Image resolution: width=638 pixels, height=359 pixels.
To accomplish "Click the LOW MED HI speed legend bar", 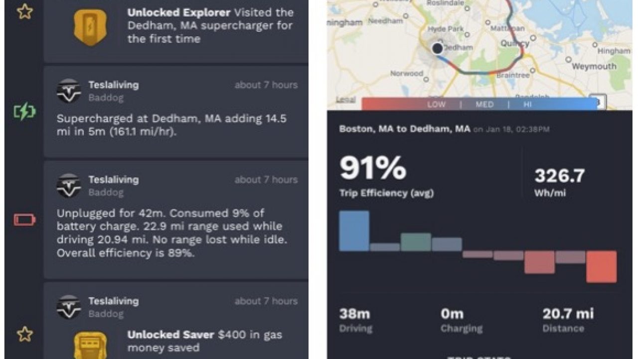I will pos(479,104).
